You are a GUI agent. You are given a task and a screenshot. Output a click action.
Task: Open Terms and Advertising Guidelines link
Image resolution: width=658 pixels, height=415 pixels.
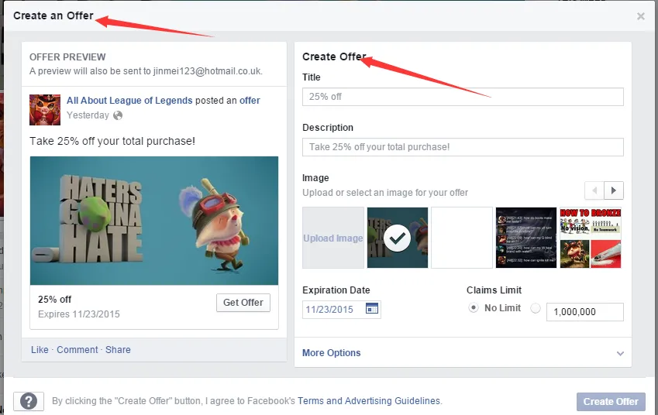tap(369, 401)
